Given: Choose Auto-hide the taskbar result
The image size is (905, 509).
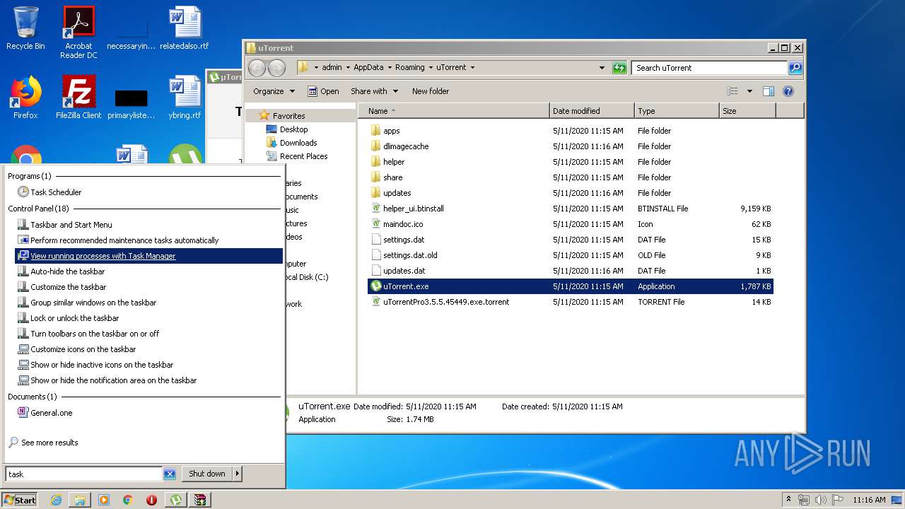Looking at the screenshot, I should pos(62,271).
